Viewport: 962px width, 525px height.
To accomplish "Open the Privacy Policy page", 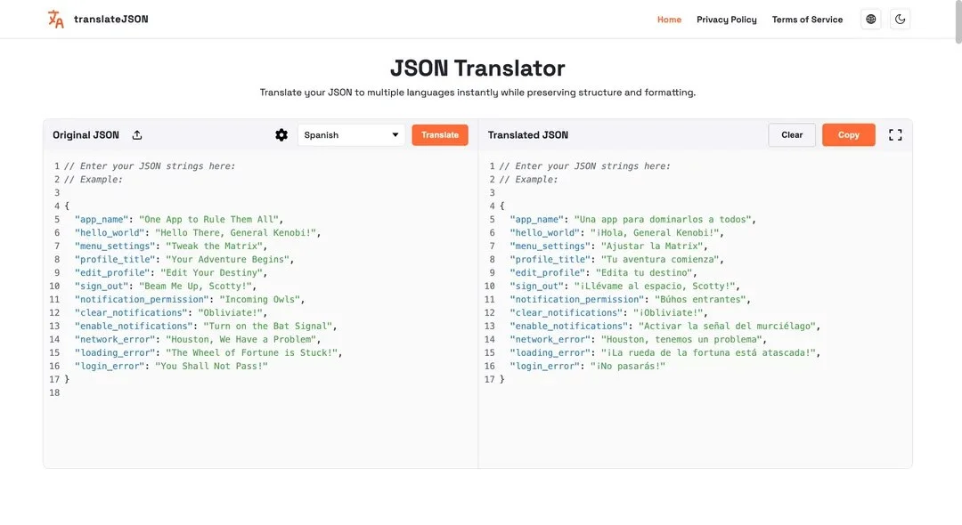I will tap(726, 20).
